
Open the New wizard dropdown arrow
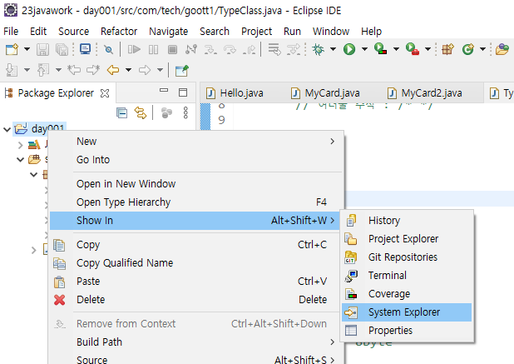(x=27, y=50)
